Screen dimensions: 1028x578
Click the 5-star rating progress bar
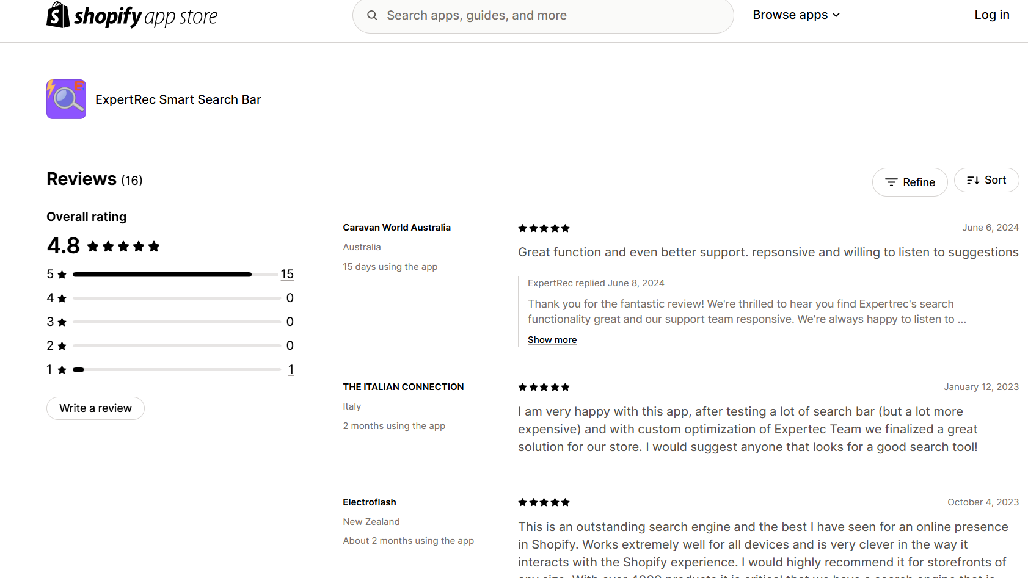pos(176,275)
